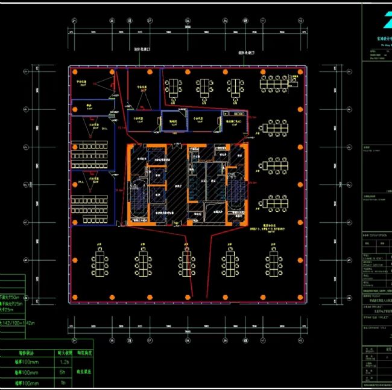Image resolution: width=392 pixels, height=390 pixels.
Task: Select the orange column at plan's top-right corner
Action: click(299, 72)
